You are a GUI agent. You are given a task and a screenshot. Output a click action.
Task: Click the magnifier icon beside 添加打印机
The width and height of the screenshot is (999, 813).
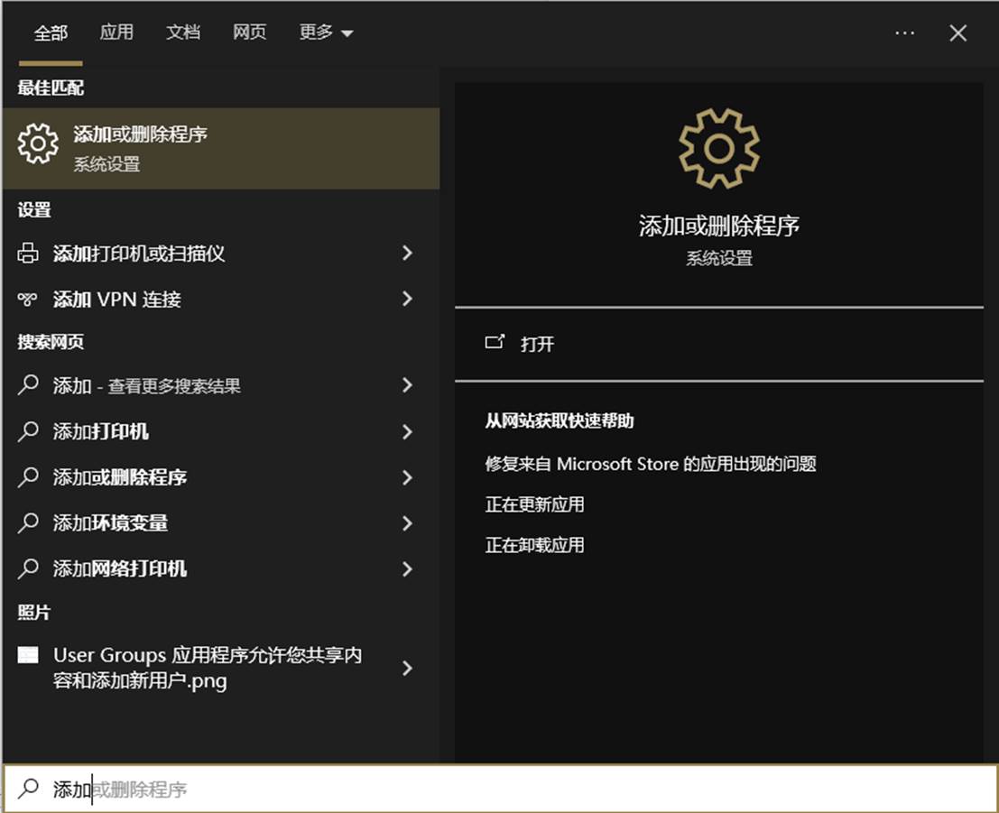click(28, 431)
